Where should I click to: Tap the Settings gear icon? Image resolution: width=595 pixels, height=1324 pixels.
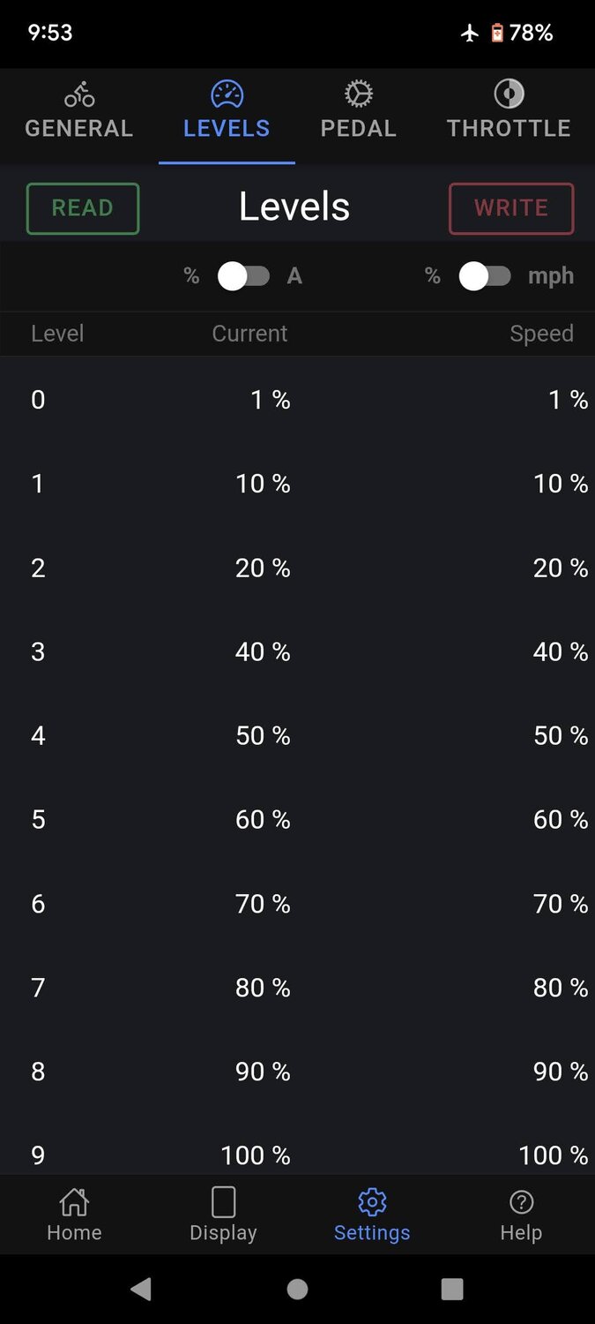(372, 1202)
